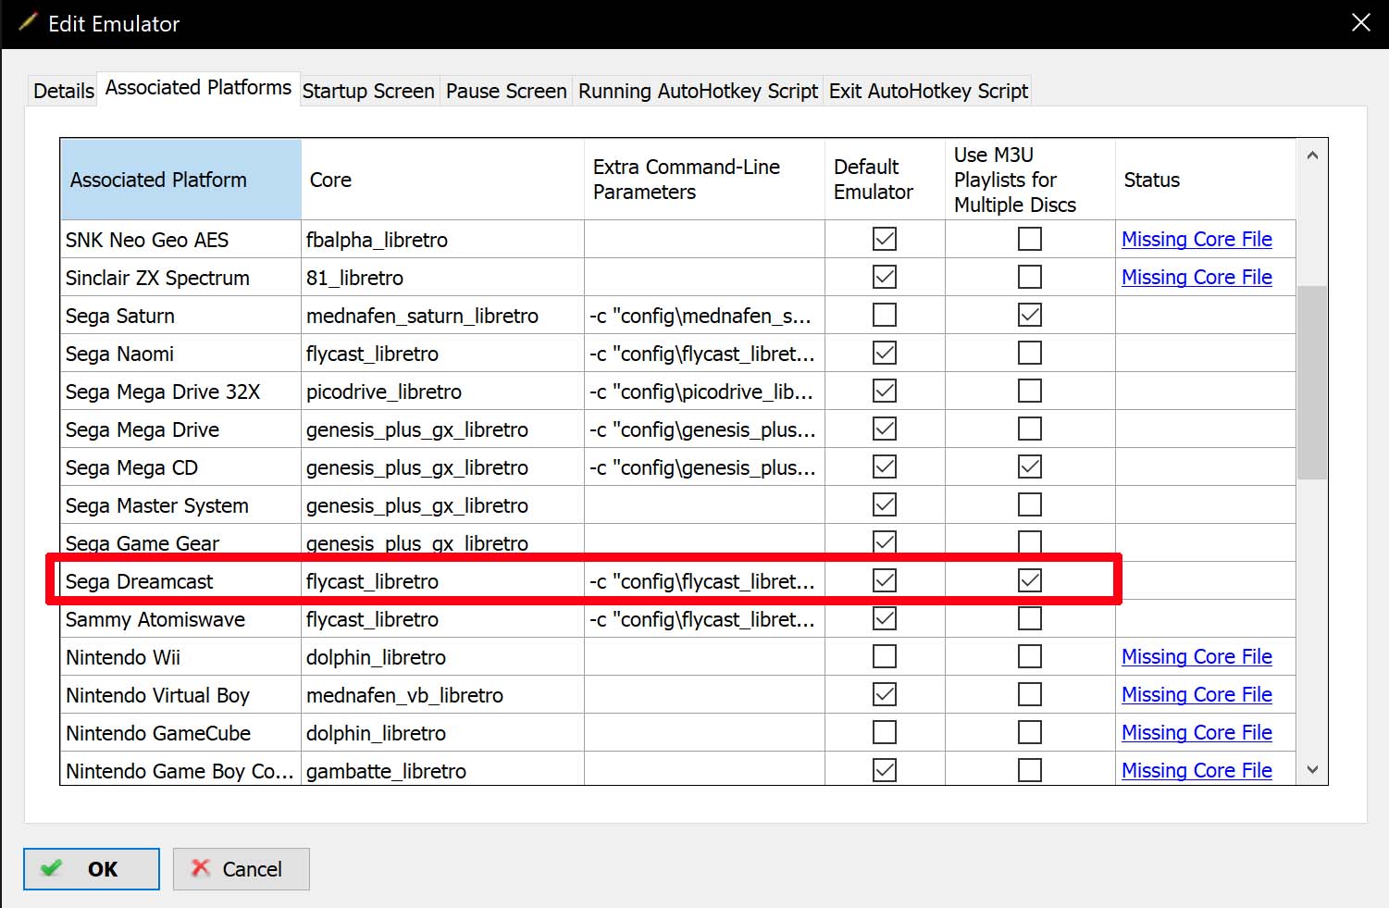Uncheck Default Emulator for SNK Neo Geo AES

(x=885, y=239)
